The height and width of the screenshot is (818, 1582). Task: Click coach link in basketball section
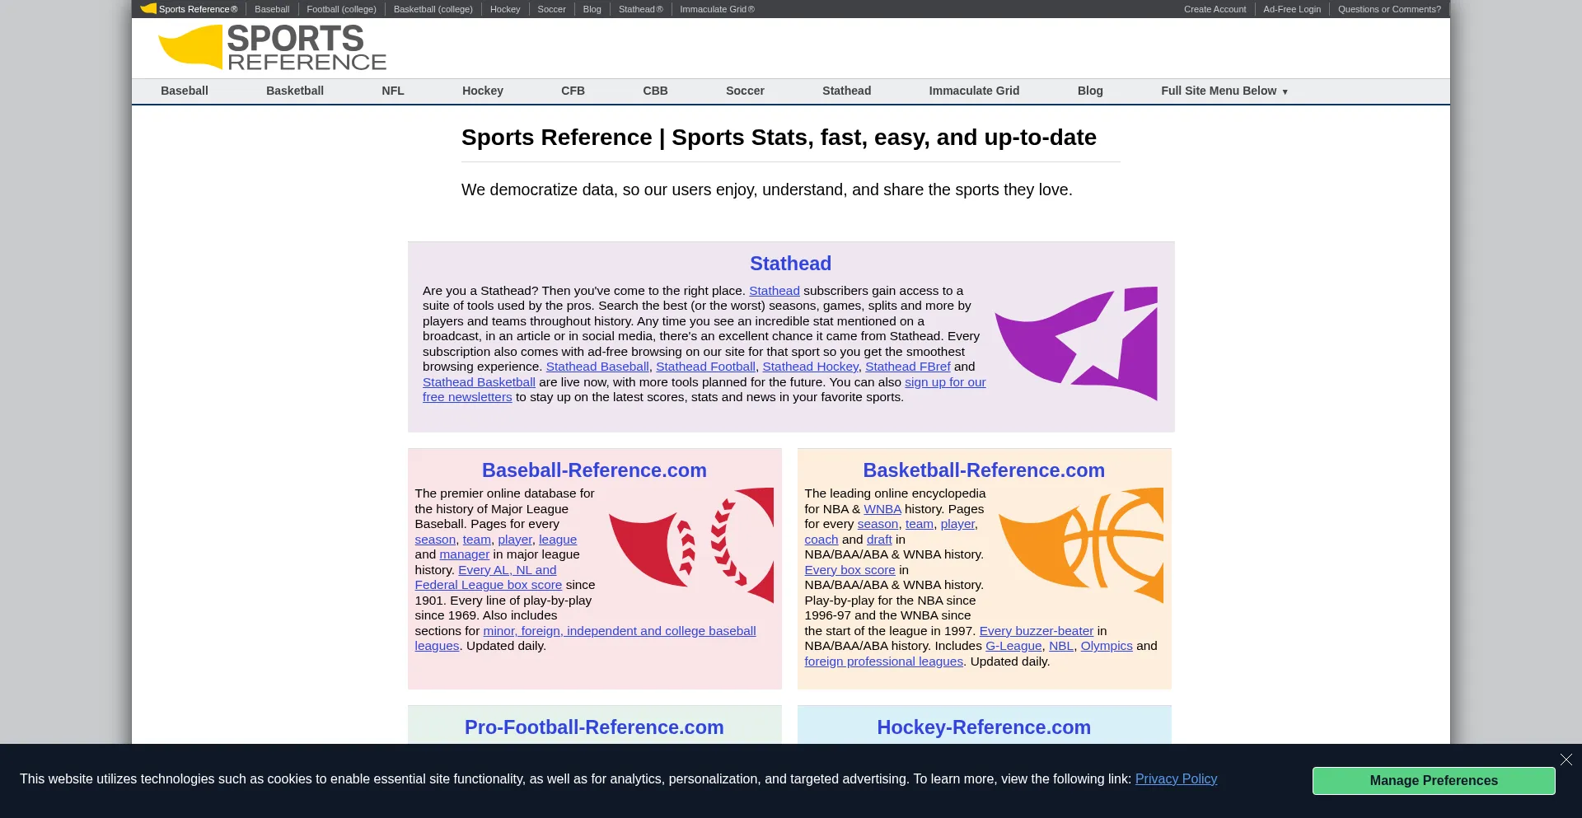[x=821, y=540]
